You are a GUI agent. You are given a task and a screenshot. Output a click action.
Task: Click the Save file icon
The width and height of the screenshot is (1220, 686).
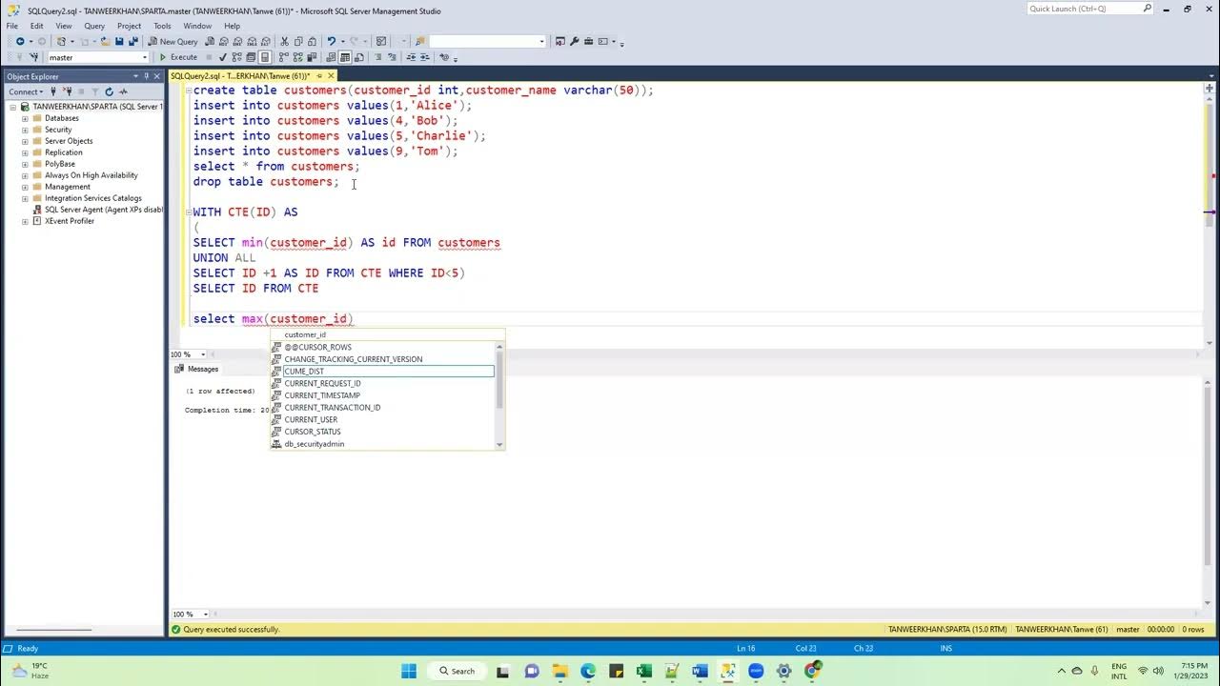click(x=119, y=41)
